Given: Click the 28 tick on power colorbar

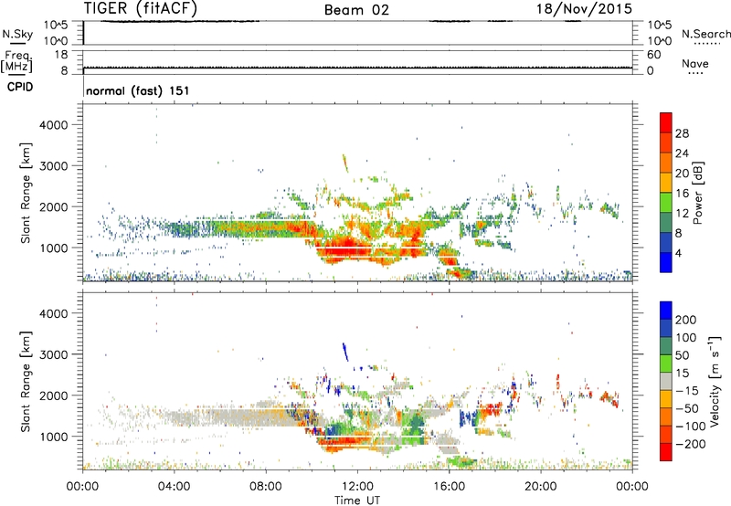Looking at the screenshot, I should [x=682, y=133].
